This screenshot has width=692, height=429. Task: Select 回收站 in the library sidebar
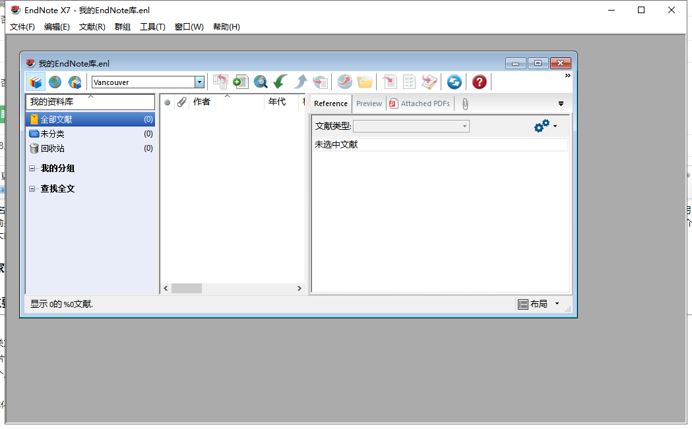(x=53, y=148)
